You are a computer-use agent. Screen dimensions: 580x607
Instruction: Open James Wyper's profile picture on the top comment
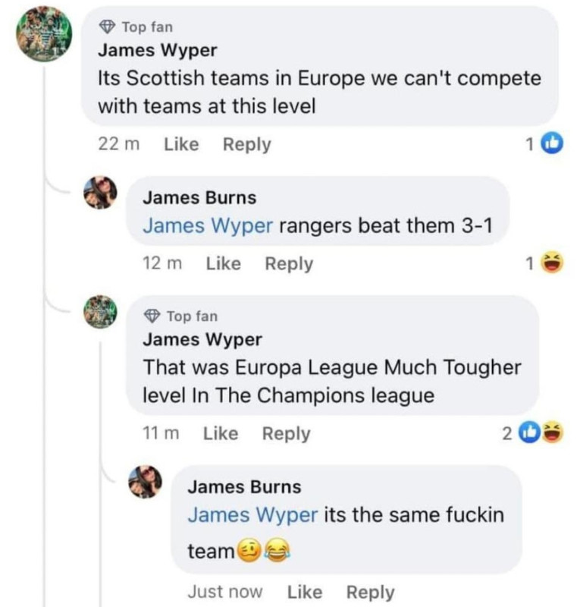44,34
